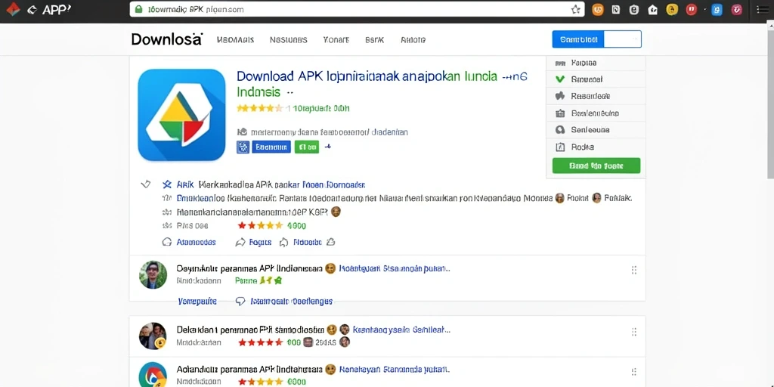Open the white circular 'e' extension icon

pyautogui.click(x=634, y=9)
